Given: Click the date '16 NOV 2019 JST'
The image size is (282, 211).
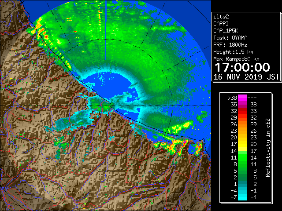Looking at the screenshot, I should pos(246,77).
